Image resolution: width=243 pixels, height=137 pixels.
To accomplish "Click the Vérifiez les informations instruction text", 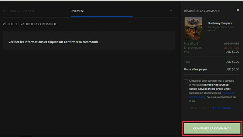I will (x=53, y=42).
